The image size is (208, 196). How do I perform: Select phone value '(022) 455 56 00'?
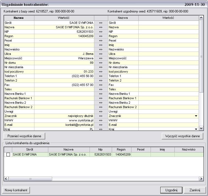pyautogui.click(x=83, y=76)
